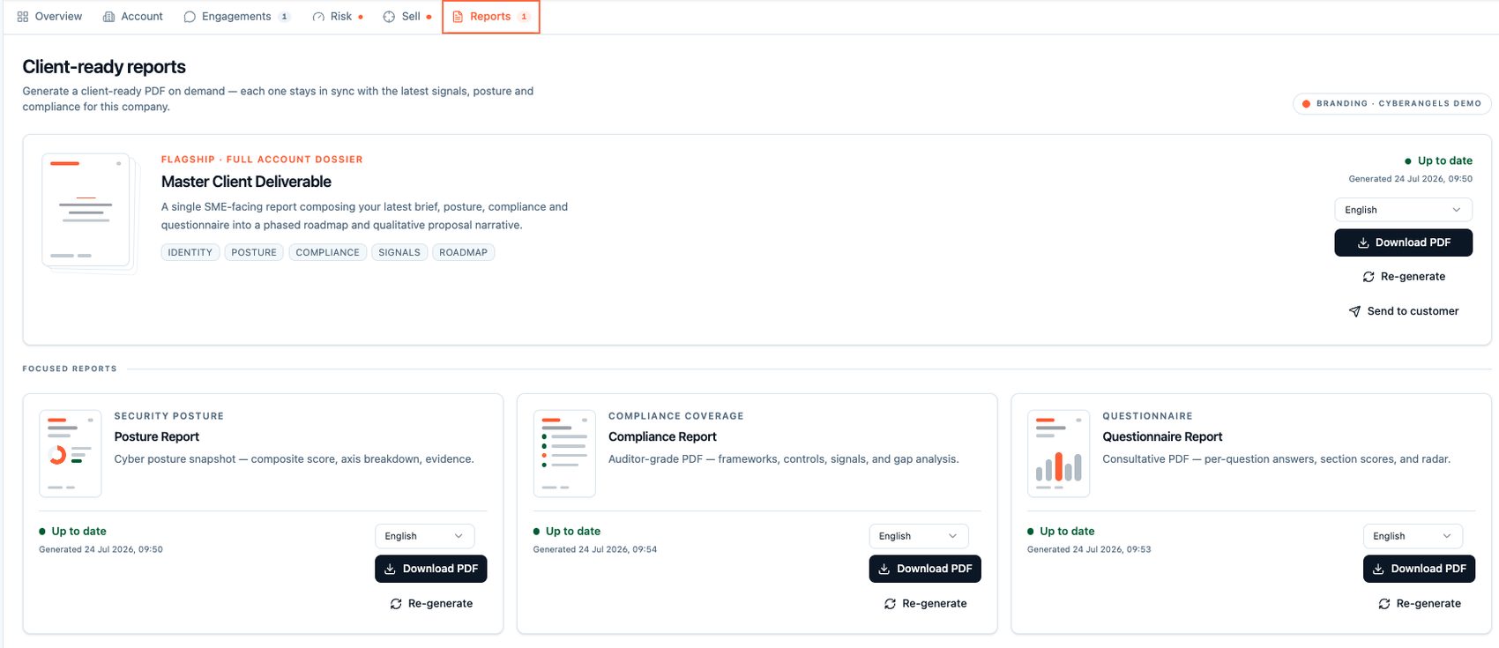Image resolution: width=1499 pixels, height=648 pixels.
Task: Re-generate the Questionnaire Report
Action: click(x=1420, y=604)
